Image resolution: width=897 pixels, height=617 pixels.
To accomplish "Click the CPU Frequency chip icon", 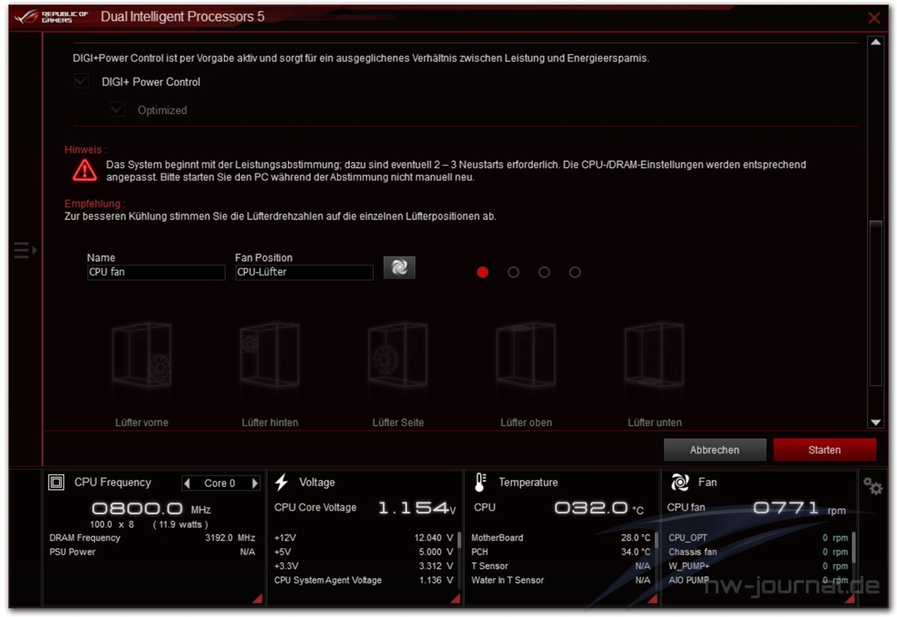I will (x=56, y=483).
